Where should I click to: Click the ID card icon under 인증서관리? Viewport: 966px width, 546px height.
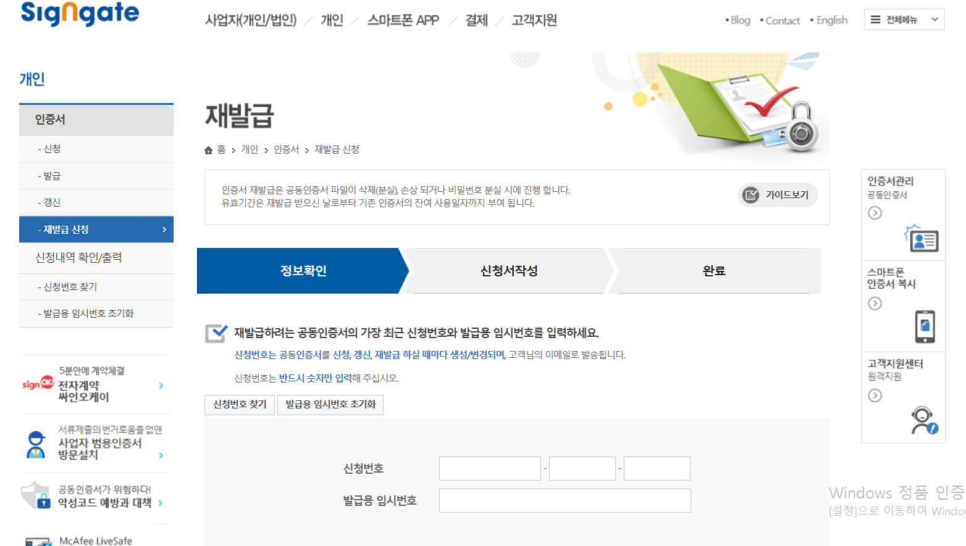pyautogui.click(x=922, y=239)
